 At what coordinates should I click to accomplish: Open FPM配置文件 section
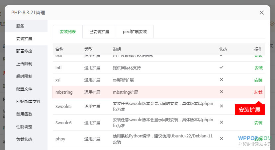tap(26, 102)
